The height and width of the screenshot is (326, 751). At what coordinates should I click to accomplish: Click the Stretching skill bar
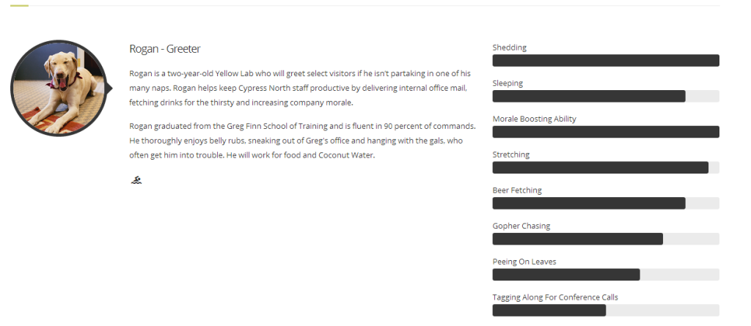(x=606, y=168)
